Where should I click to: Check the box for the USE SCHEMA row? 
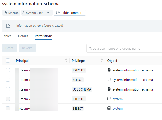click(8, 89)
